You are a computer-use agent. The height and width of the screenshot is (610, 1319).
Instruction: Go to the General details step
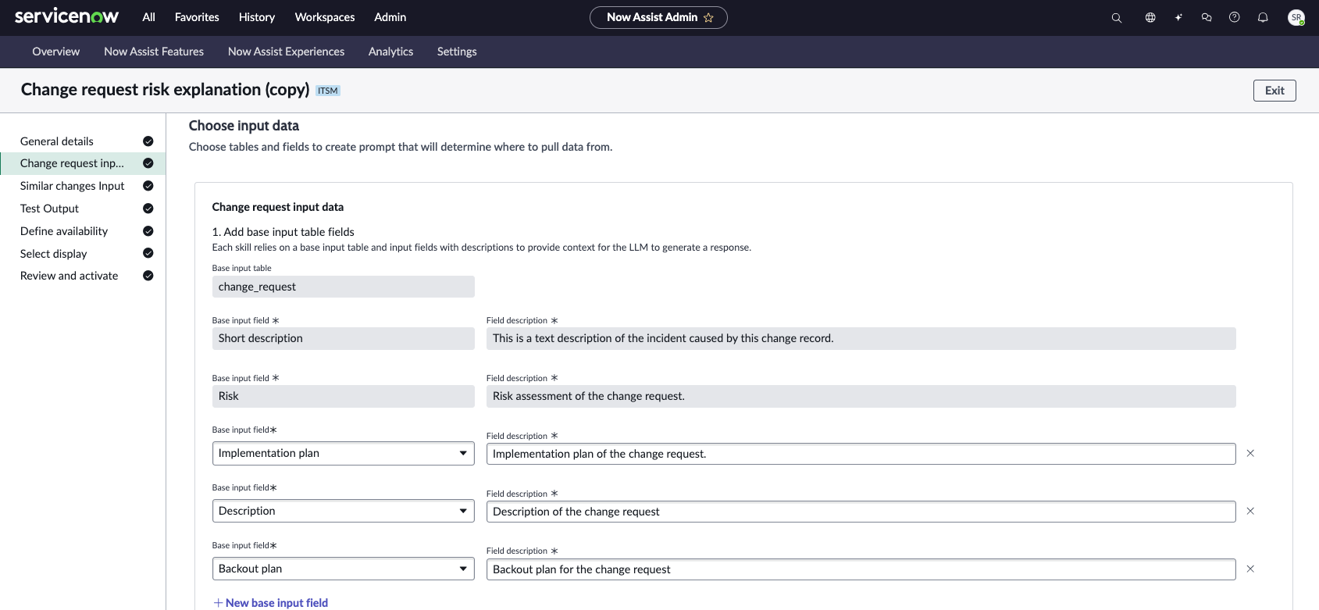click(x=83, y=141)
